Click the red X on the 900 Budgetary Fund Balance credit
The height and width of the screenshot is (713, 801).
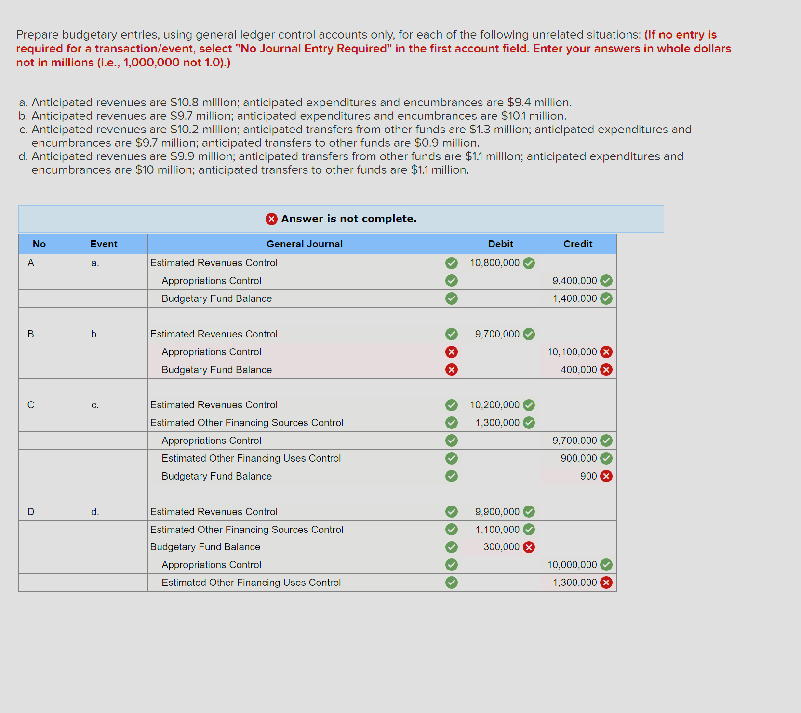point(605,476)
